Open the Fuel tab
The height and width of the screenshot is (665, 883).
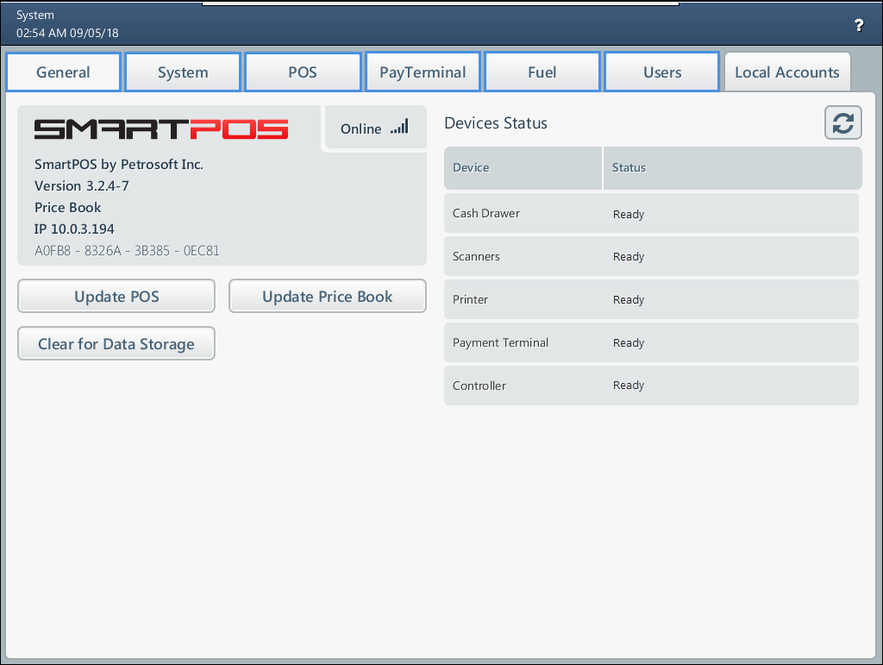542,72
